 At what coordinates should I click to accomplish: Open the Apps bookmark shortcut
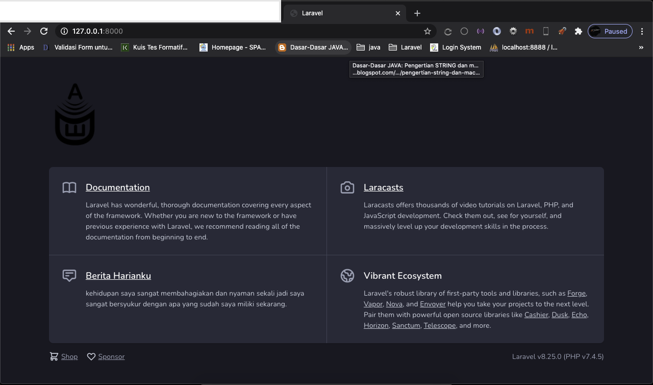21,47
